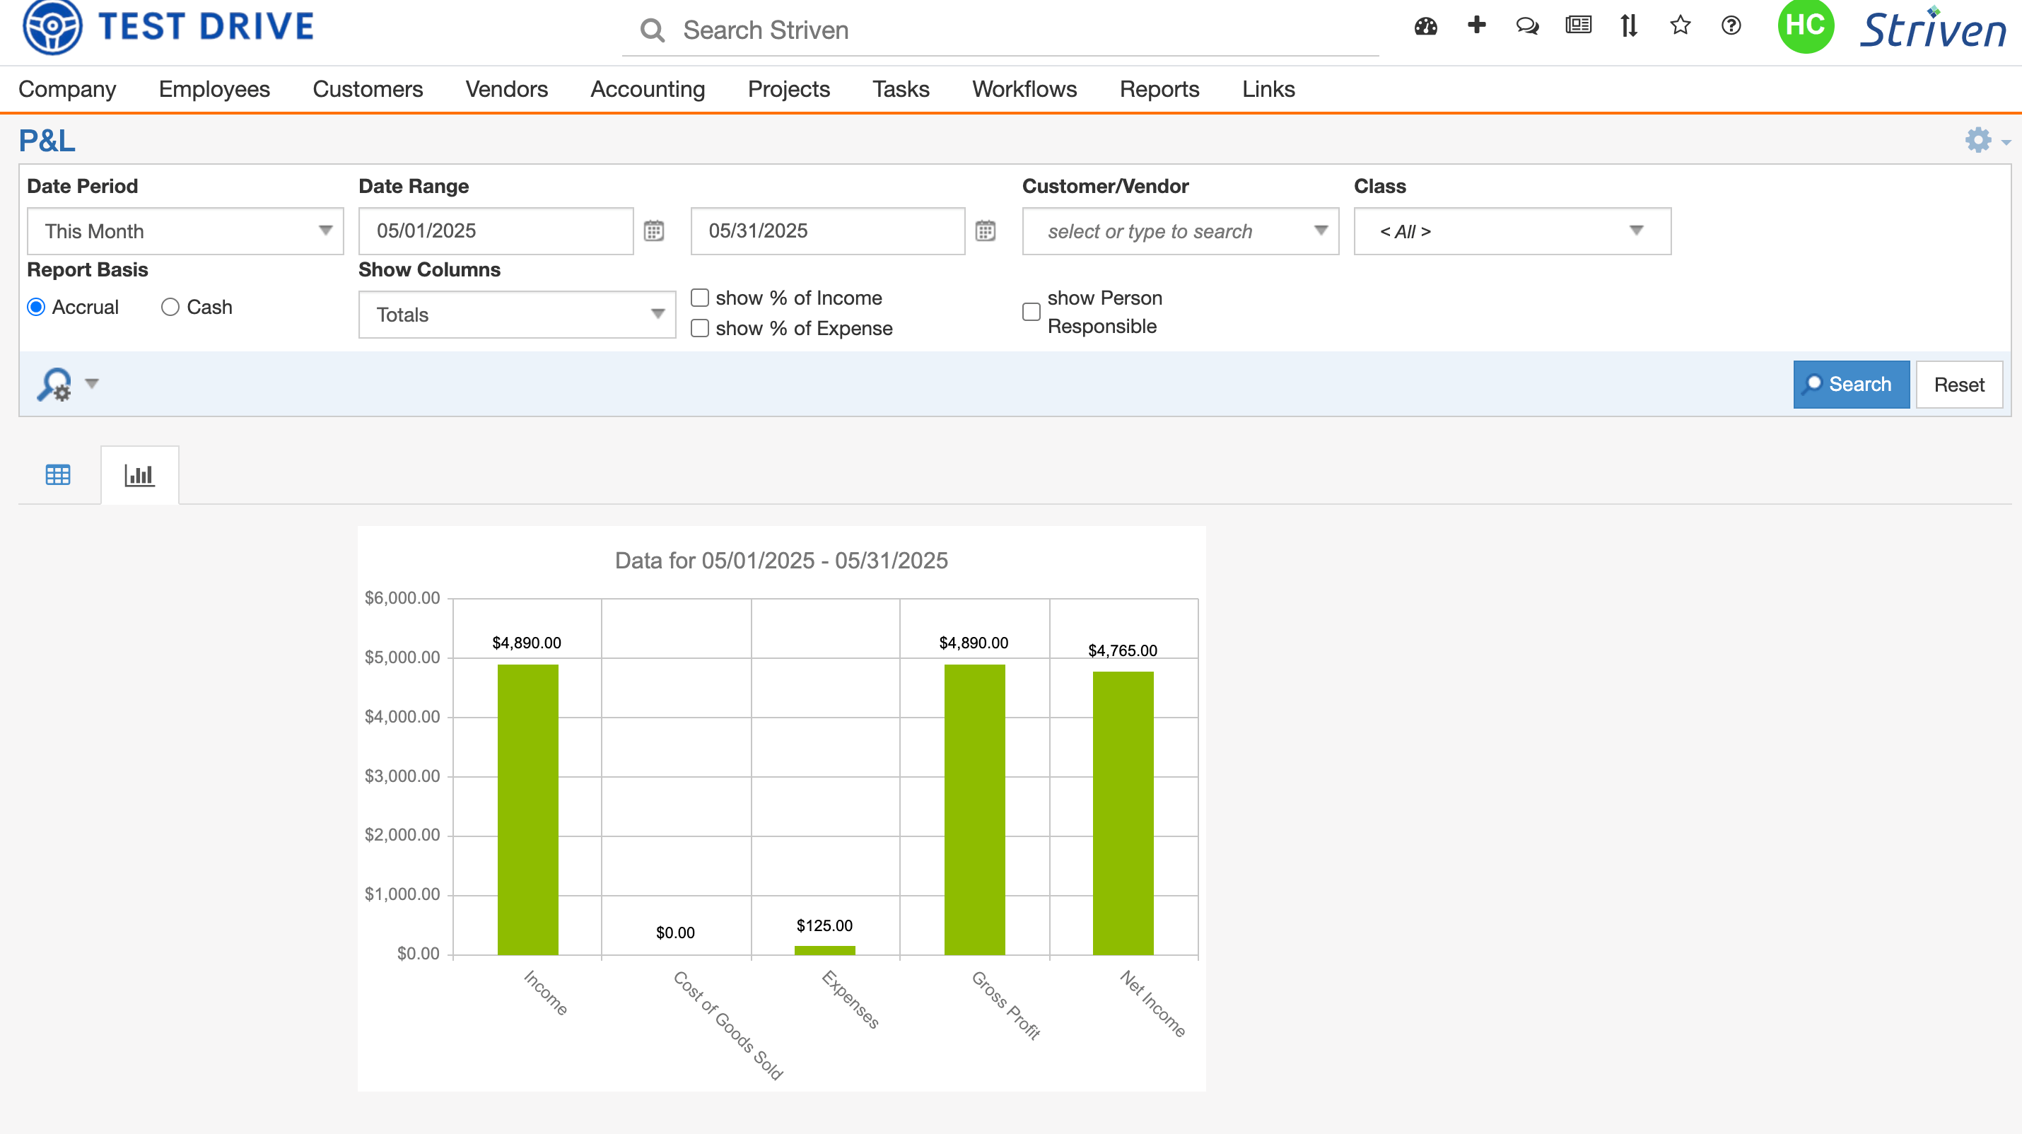Expand the Date Period dropdown
Screen dimensions: 2022x1134
pyautogui.click(x=185, y=230)
